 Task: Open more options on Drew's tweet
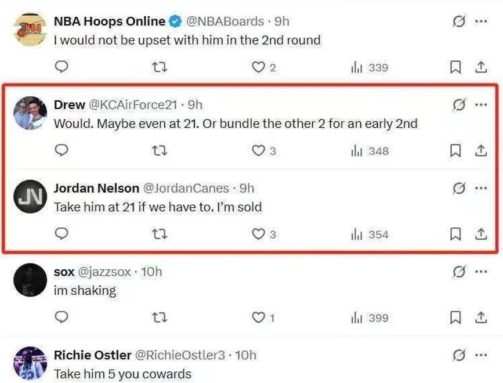pos(481,104)
